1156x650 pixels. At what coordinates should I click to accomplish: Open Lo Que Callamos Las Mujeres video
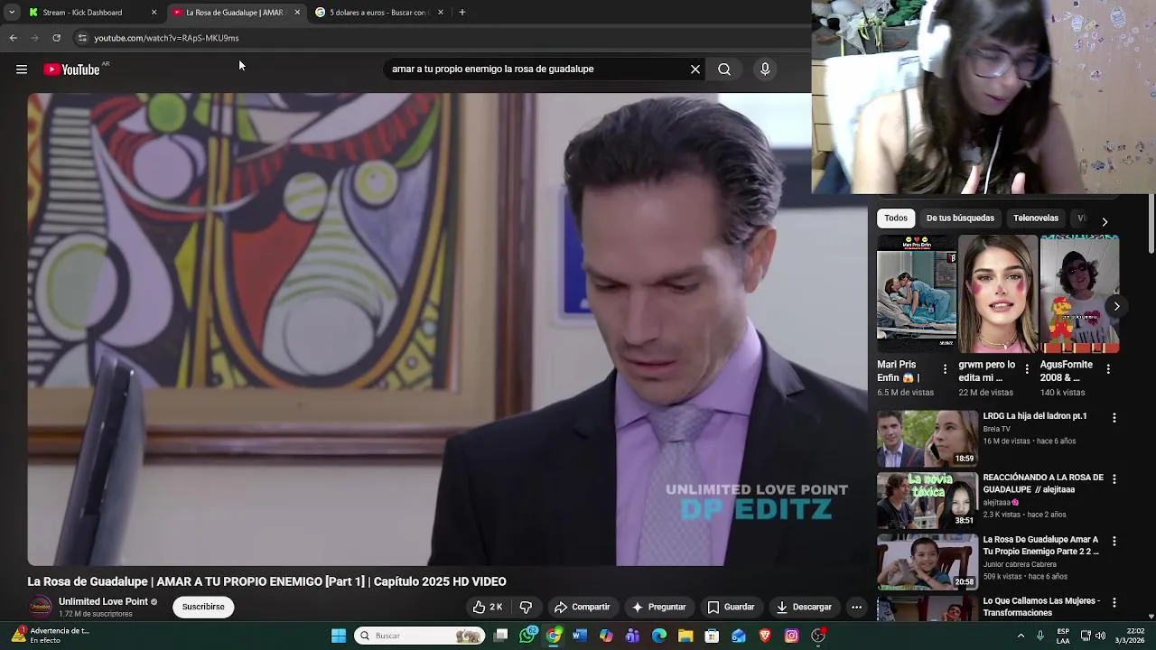click(x=928, y=608)
